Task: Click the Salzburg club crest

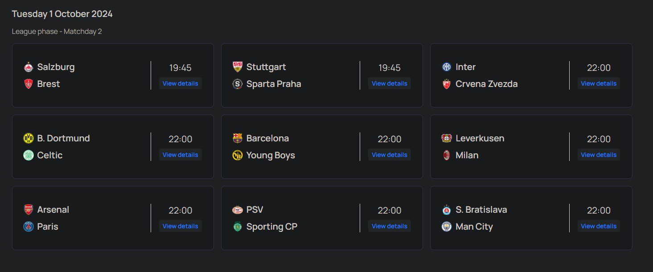Action: [29, 67]
